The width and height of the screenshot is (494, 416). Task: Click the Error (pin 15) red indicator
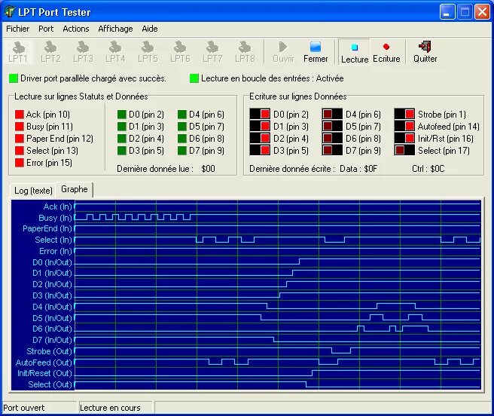tap(20, 163)
